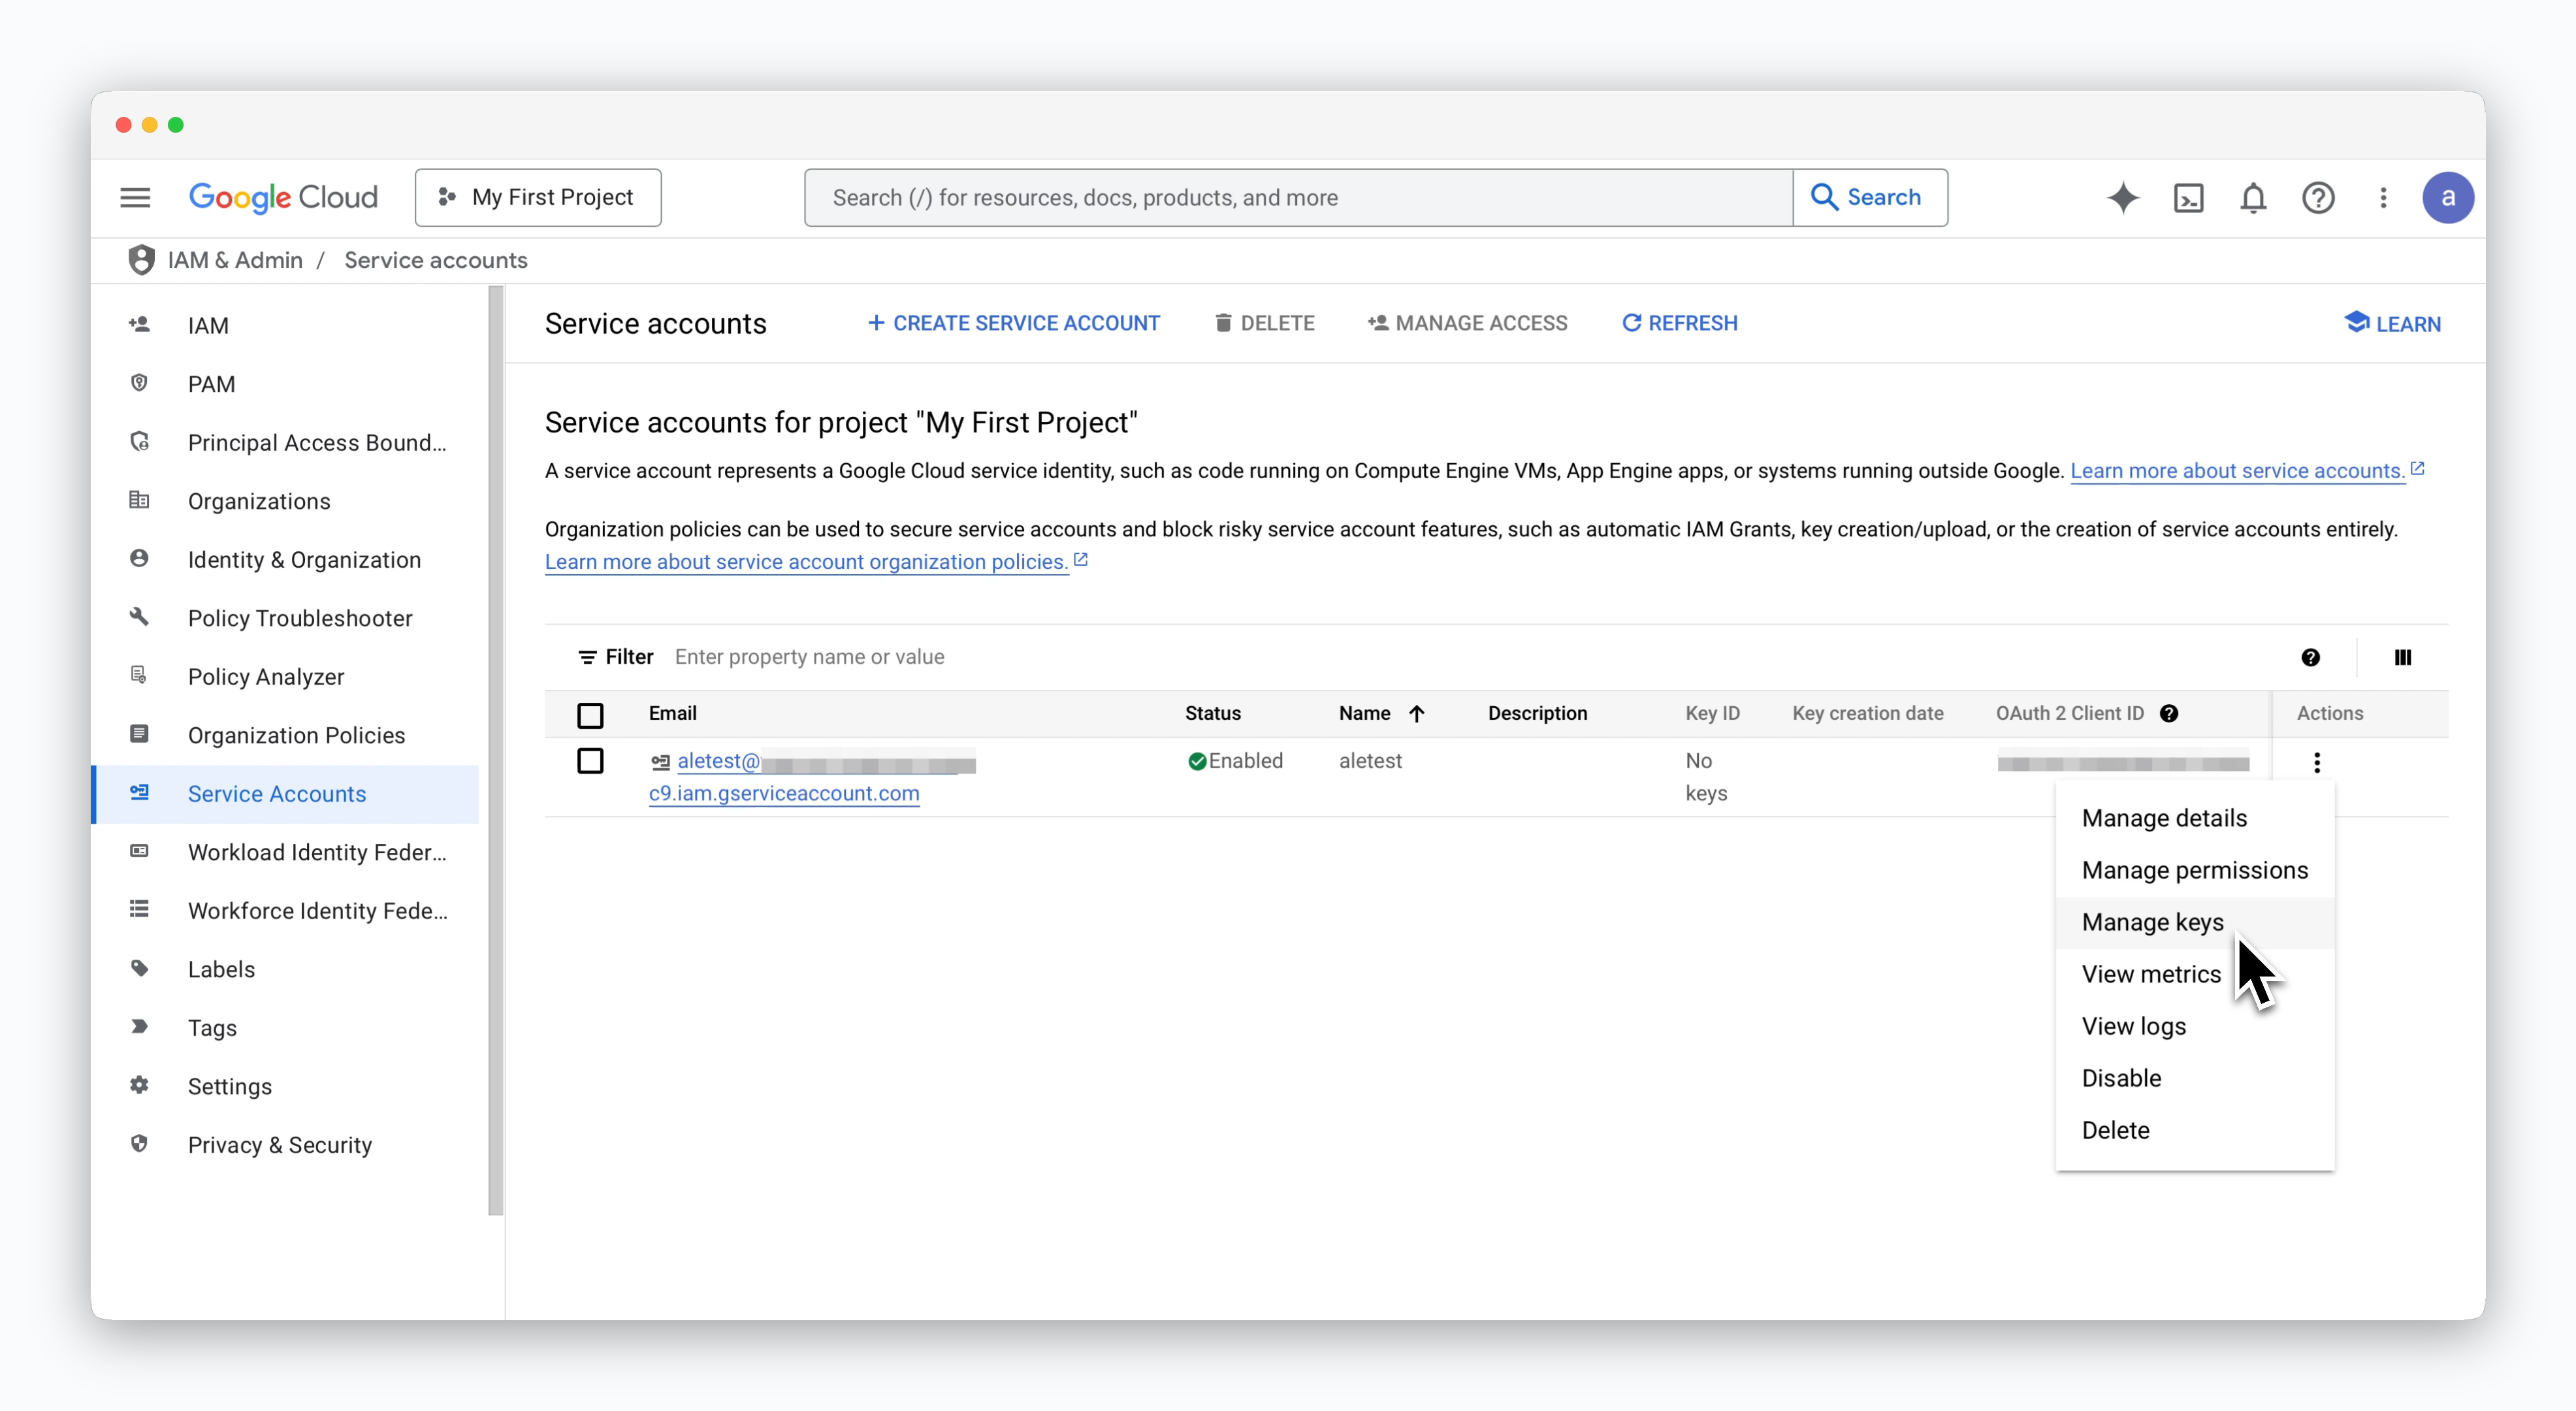Click the IAM sidebar icon
Viewport: 2576px width, 1411px height.
click(x=139, y=325)
